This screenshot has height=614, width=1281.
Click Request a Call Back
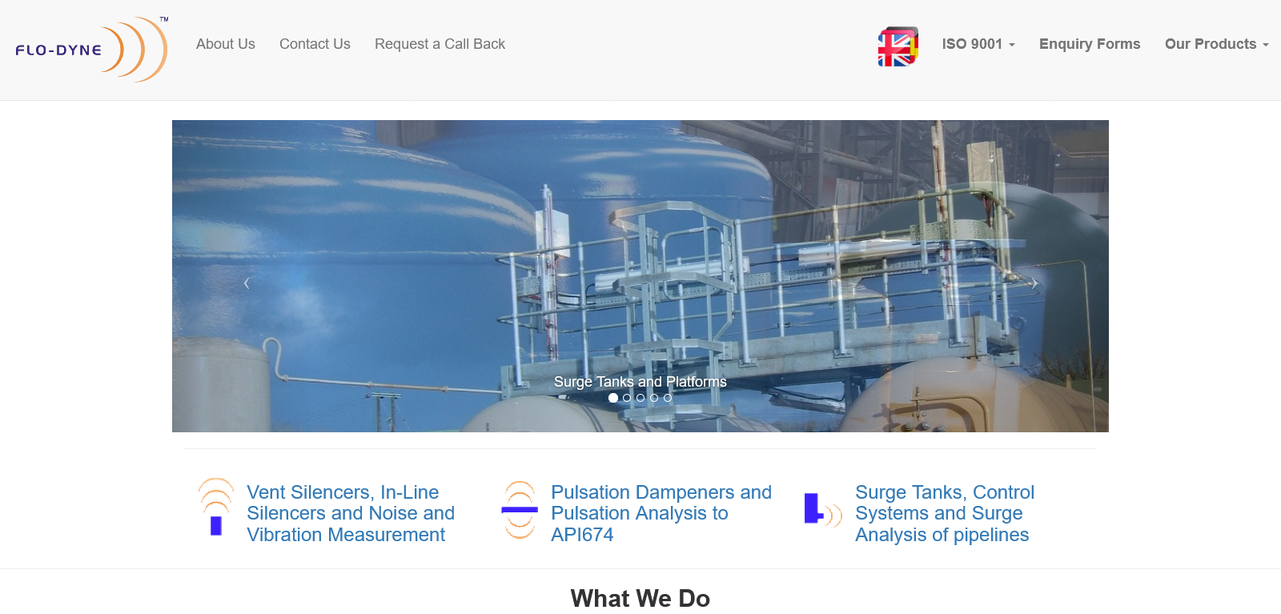(x=440, y=44)
